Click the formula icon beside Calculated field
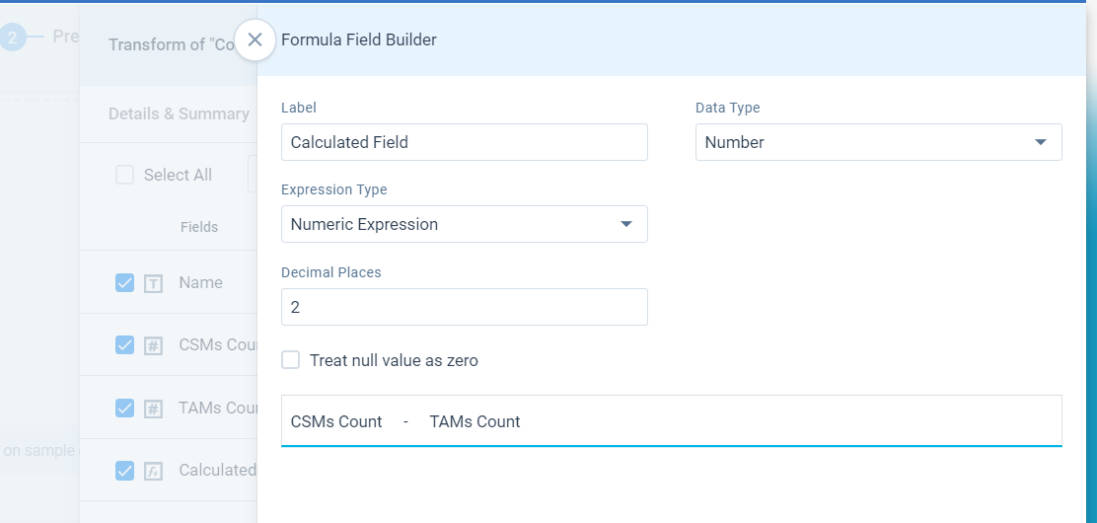 point(153,471)
